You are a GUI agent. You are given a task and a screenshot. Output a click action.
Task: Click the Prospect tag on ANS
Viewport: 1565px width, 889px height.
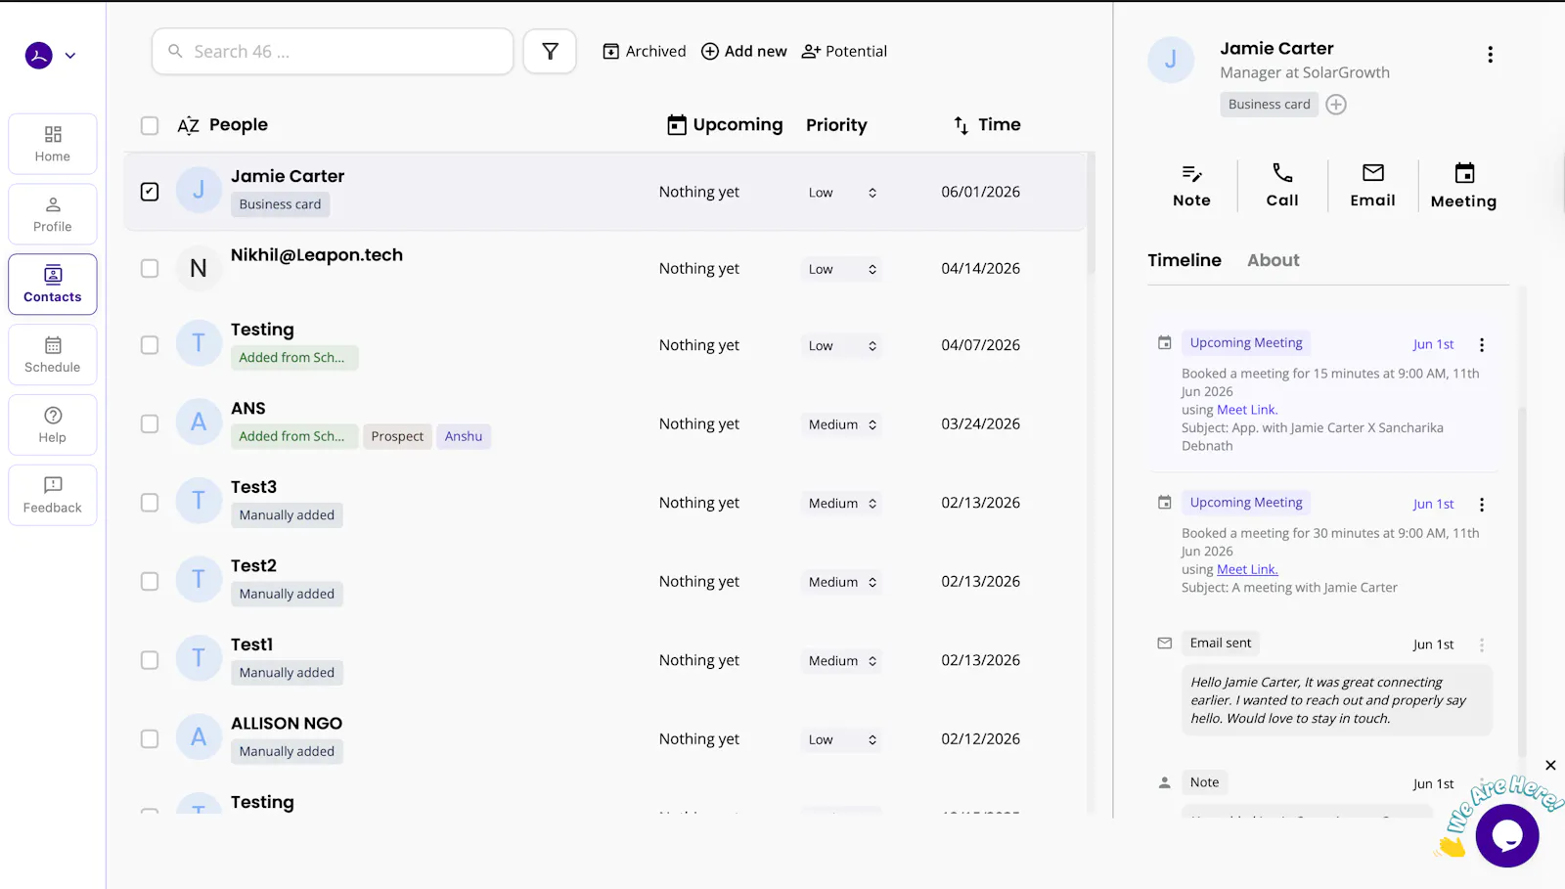click(397, 436)
